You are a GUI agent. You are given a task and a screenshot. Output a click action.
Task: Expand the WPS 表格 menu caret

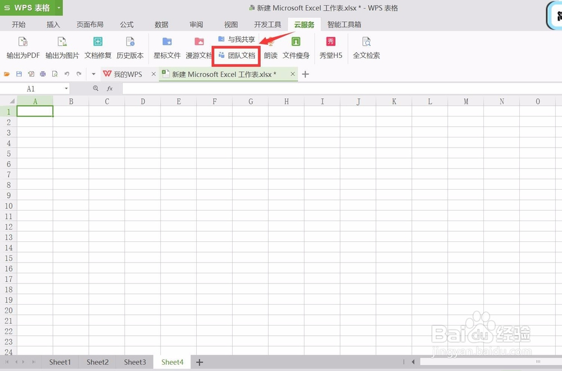pyautogui.click(x=58, y=8)
